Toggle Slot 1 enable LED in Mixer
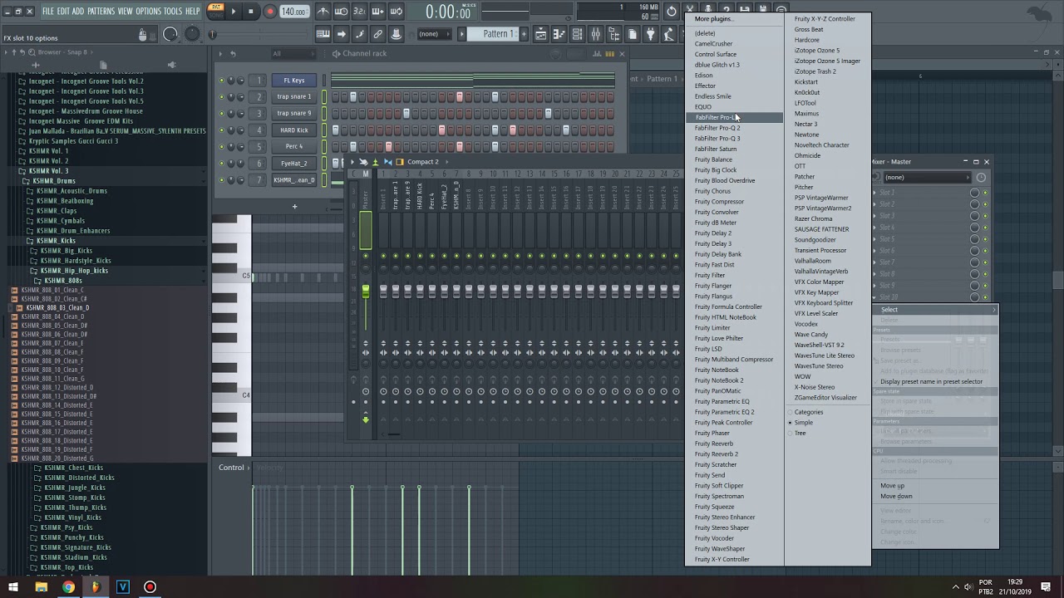1064x598 pixels. coord(985,193)
